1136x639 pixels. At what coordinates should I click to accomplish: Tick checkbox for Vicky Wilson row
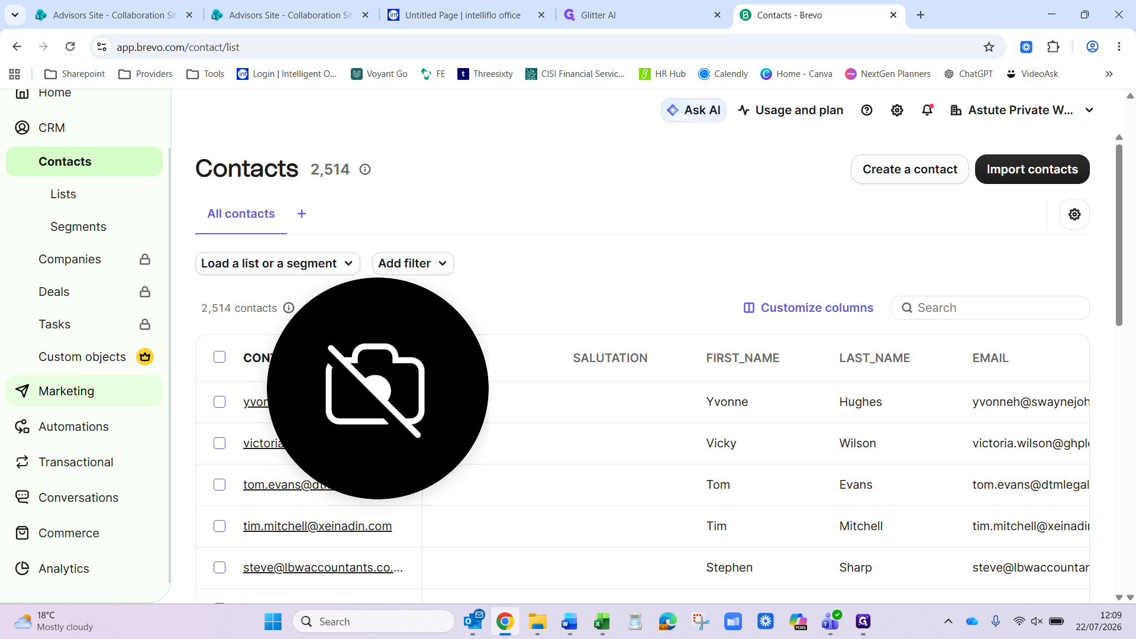point(220,443)
